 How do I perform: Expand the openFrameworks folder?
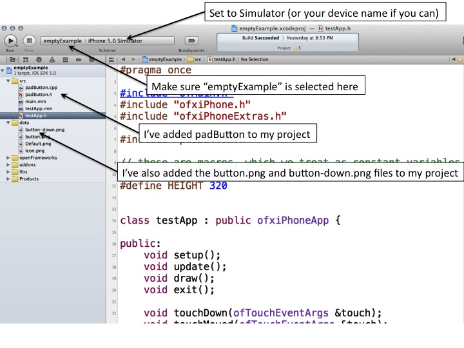(x=7, y=157)
